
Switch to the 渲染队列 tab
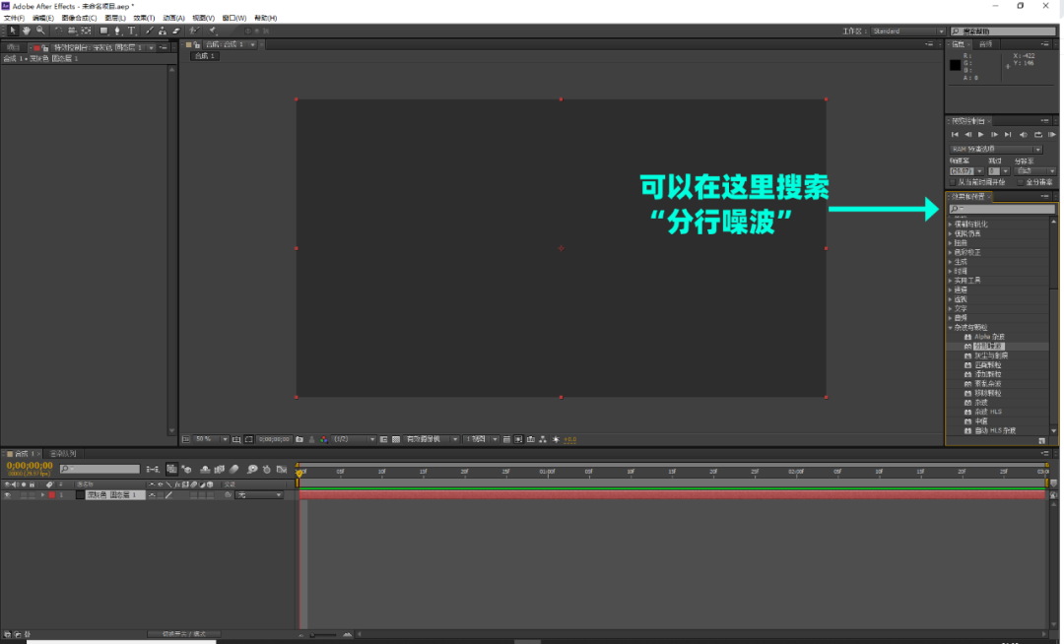click(63, 454)
